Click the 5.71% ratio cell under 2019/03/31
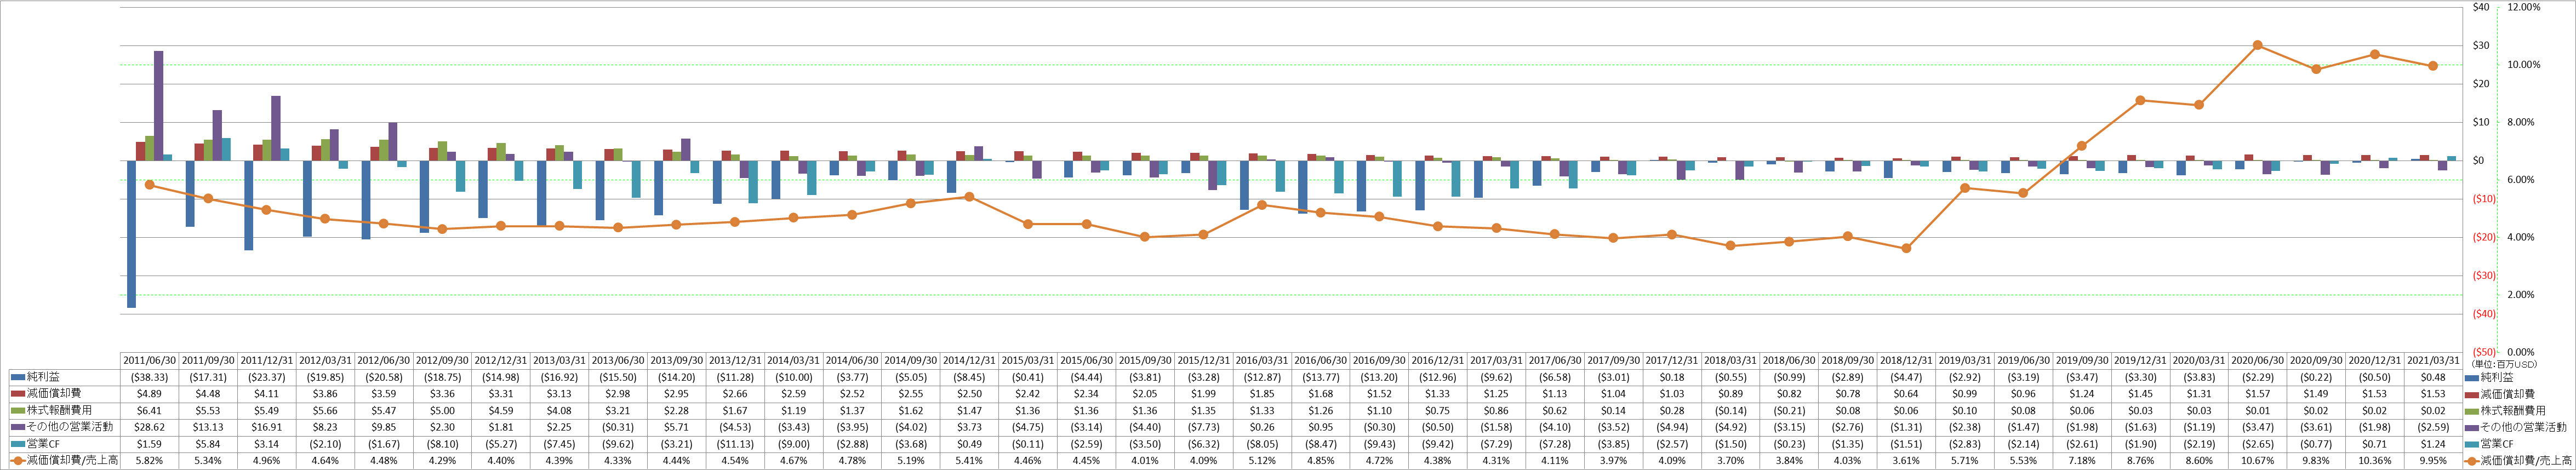2576x470 pixels. click(x=1965, y=461)
